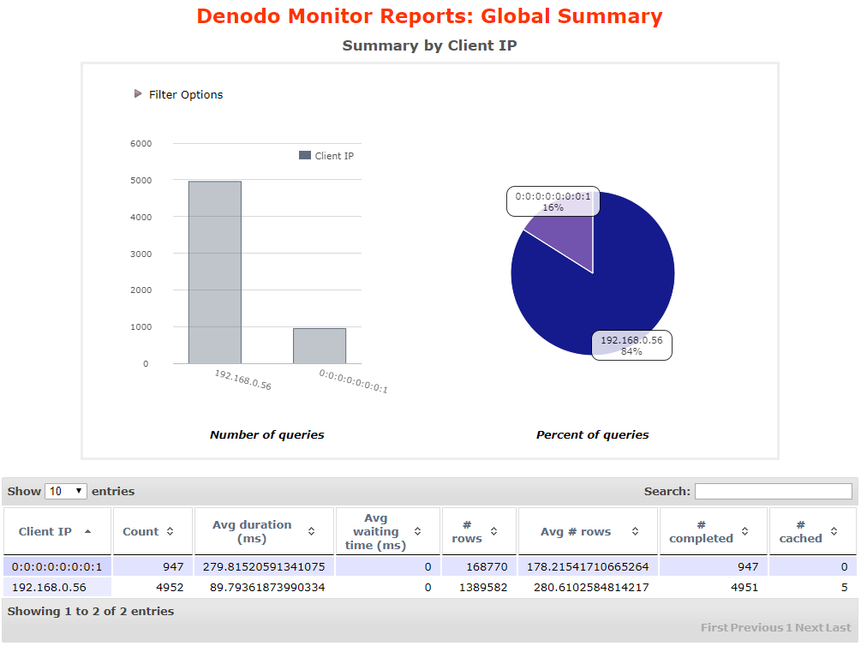Click into the Search input field
Screen dimensions: 861x646
point(773,491)
